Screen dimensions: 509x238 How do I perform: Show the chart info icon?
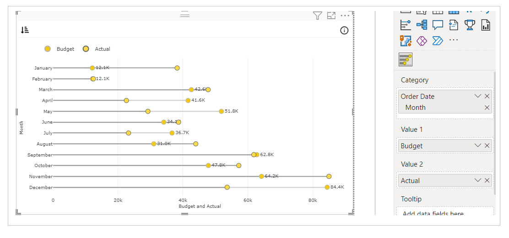point(344,31)
